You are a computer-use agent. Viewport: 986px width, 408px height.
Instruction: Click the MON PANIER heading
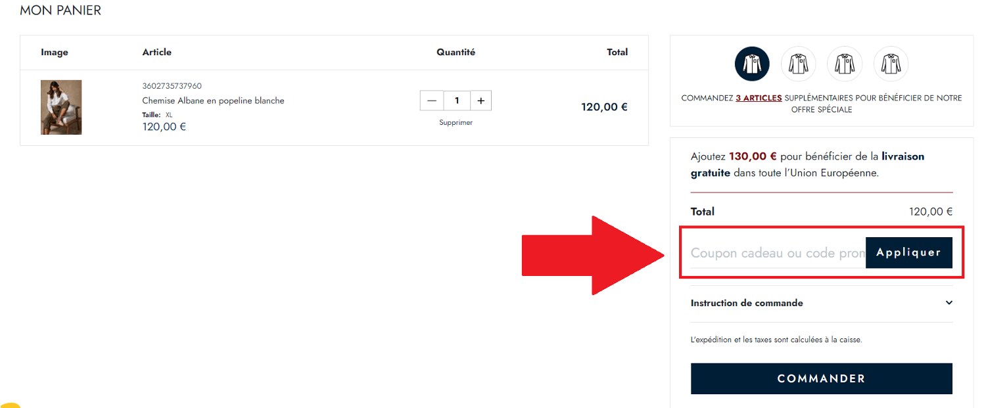[x=60, y=11]
